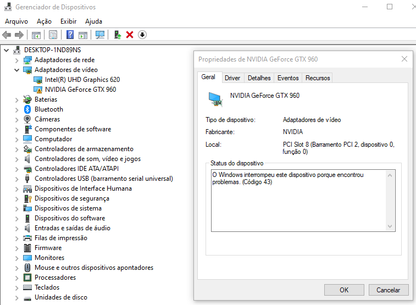Click the Câmeras webcam icon
This screenshot has width=416, height=305.
(27, 119)
